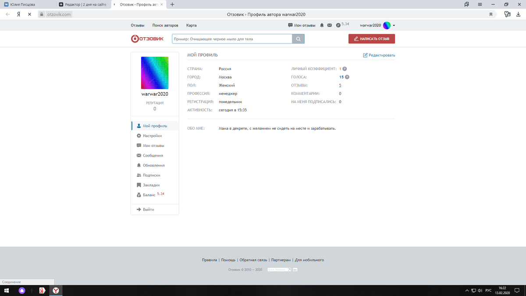Open Партнерам in the footer
Image resolution: width=526 pixels, height=296 pixels.
(281, 260)
